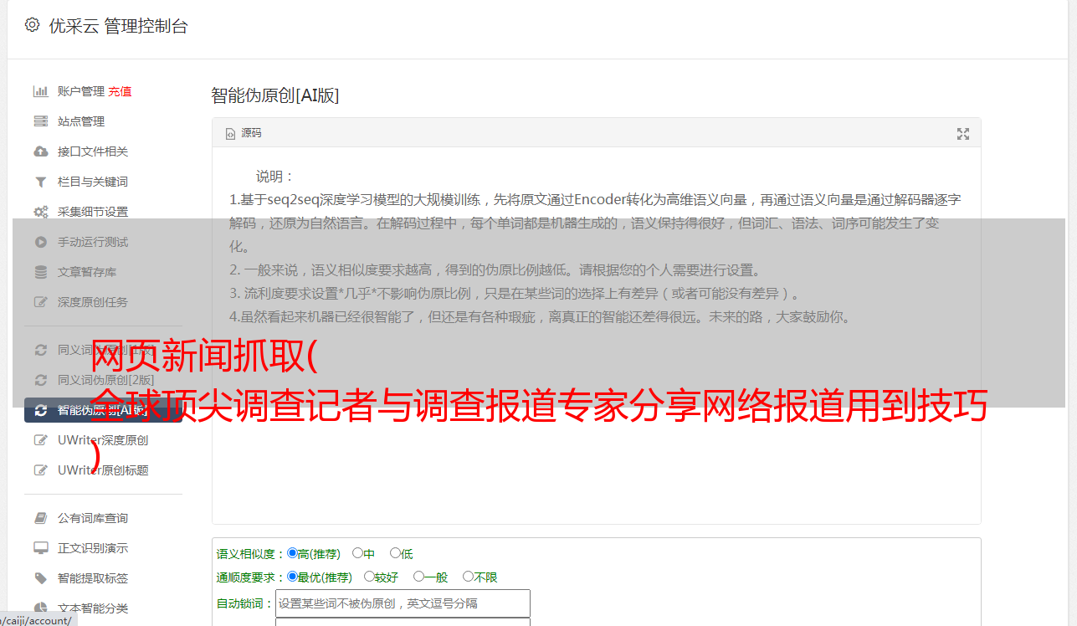Open UWriter原创标题 in the sidebar
The height and width of the screenshot is (626, 1077).
[x=104, y=470]
